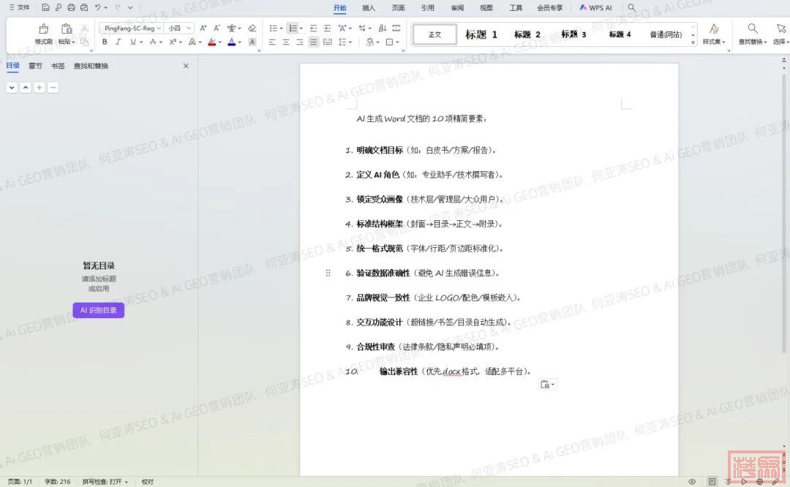Open Find and Replace (查找替换) magnifier icon
The height and width of the screenshot is (487, 790).
click(752, 29)
